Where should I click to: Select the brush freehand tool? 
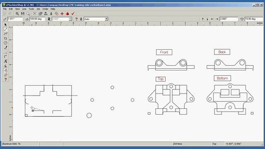pyautogui.click(x=5, y=48)
